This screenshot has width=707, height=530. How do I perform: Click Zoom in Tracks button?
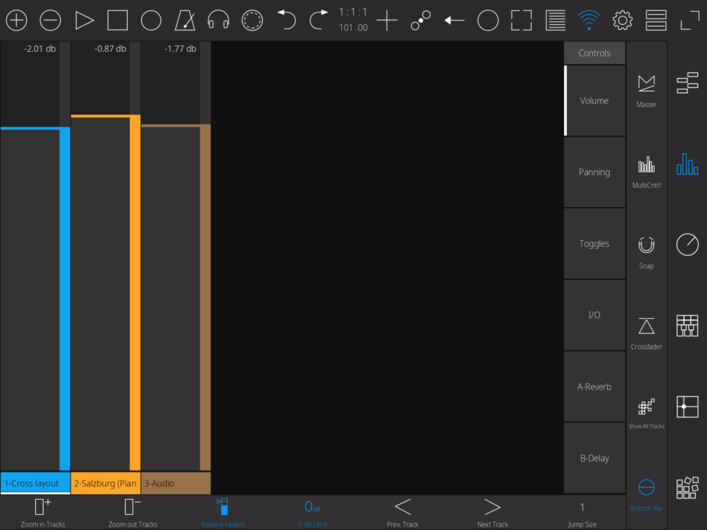click(x=43, y=512)
